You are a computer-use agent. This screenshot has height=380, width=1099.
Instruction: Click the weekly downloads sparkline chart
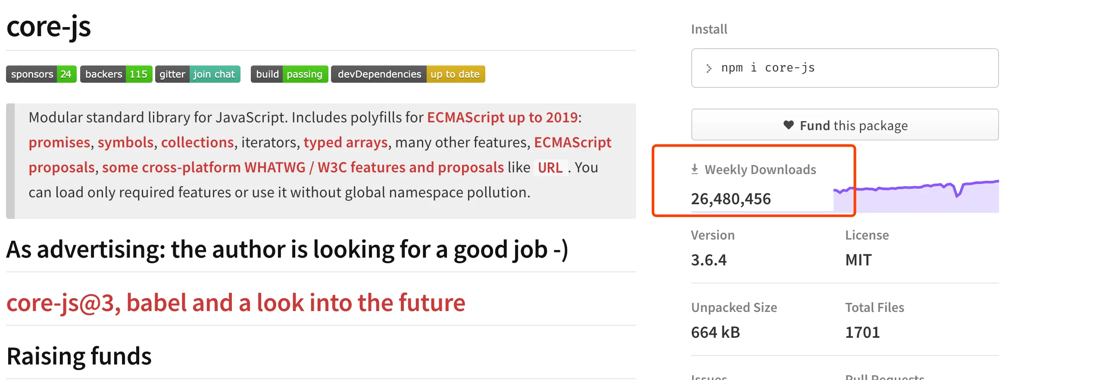(x=916, y=196)
